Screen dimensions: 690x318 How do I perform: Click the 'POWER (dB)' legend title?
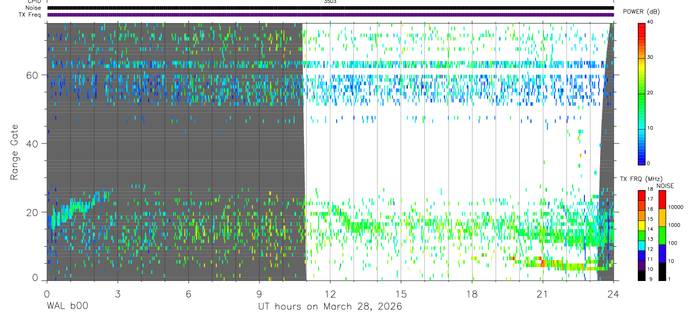point(641,12)
